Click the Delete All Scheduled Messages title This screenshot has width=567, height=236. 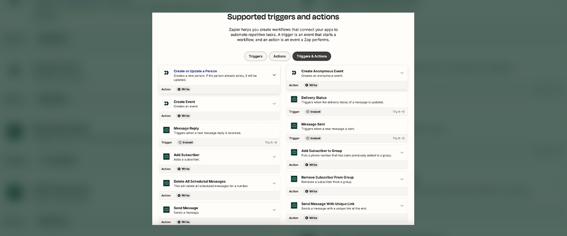click(199, 181)
